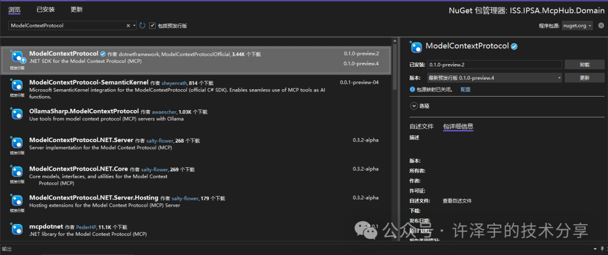Click salty-flower author on ModelContextProtocol.NET.Server row
The height and width of the screenshot is (255, 608).
(159, 141)
